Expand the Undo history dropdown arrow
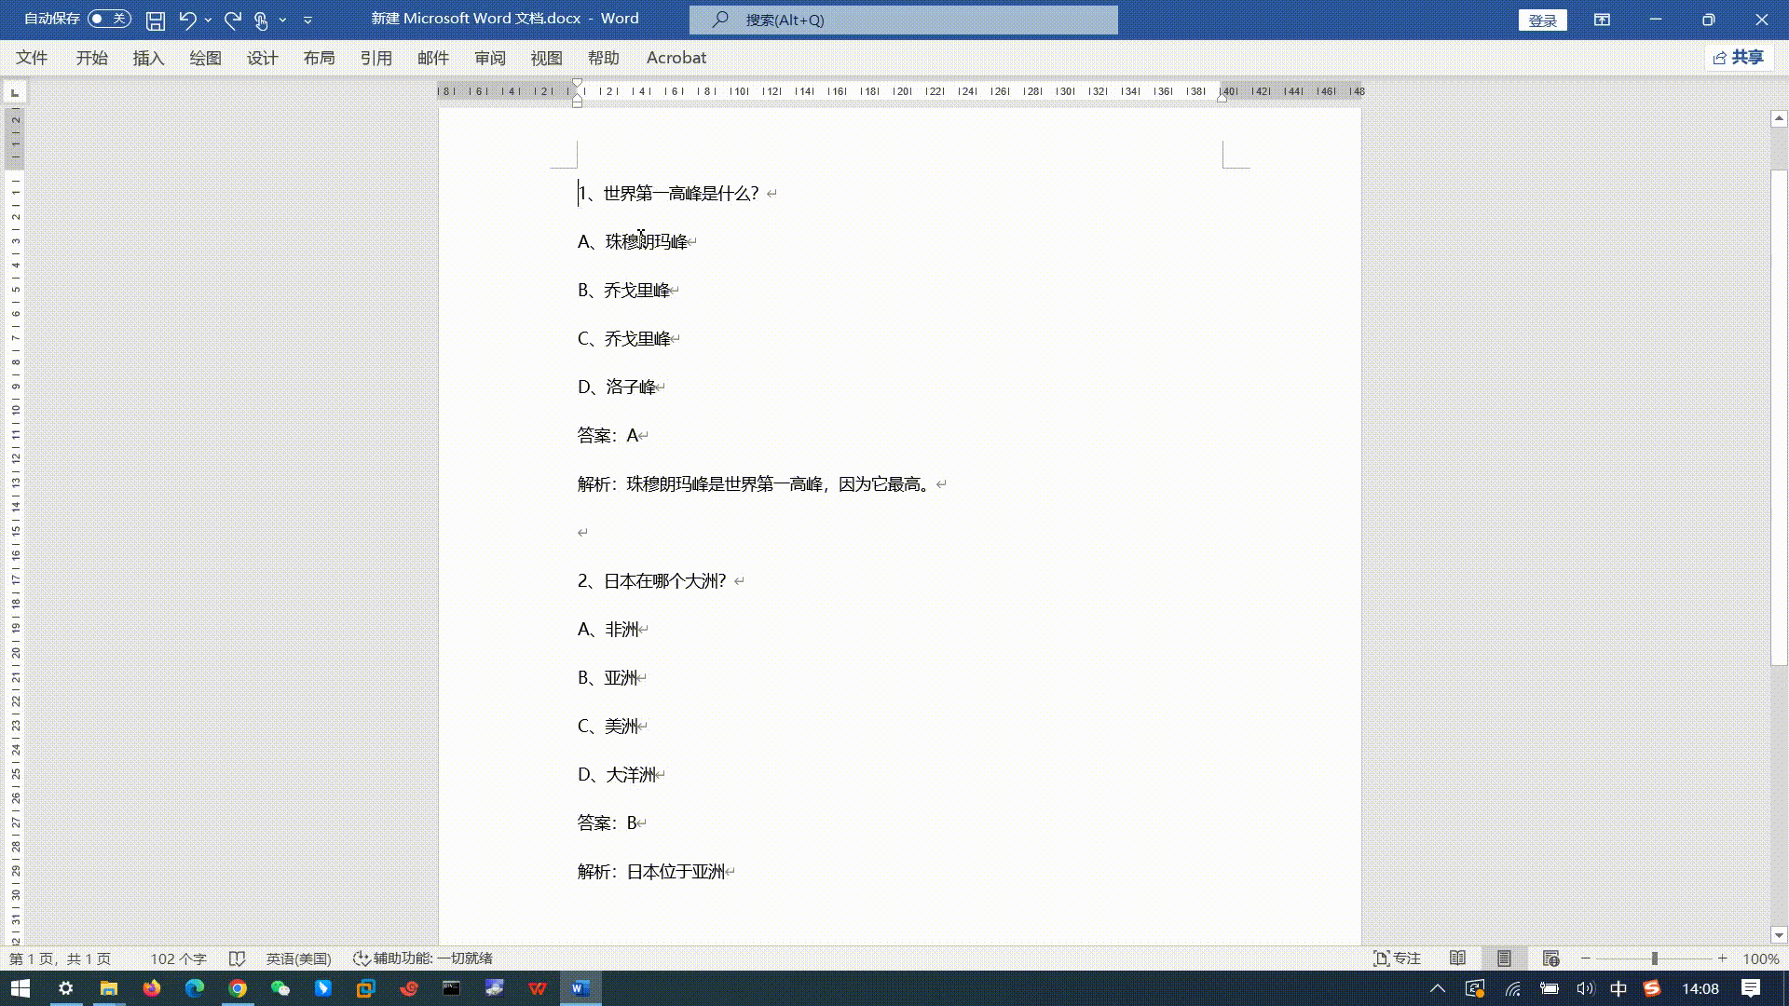This screenshot has width=1789, height=1006. 208,20
